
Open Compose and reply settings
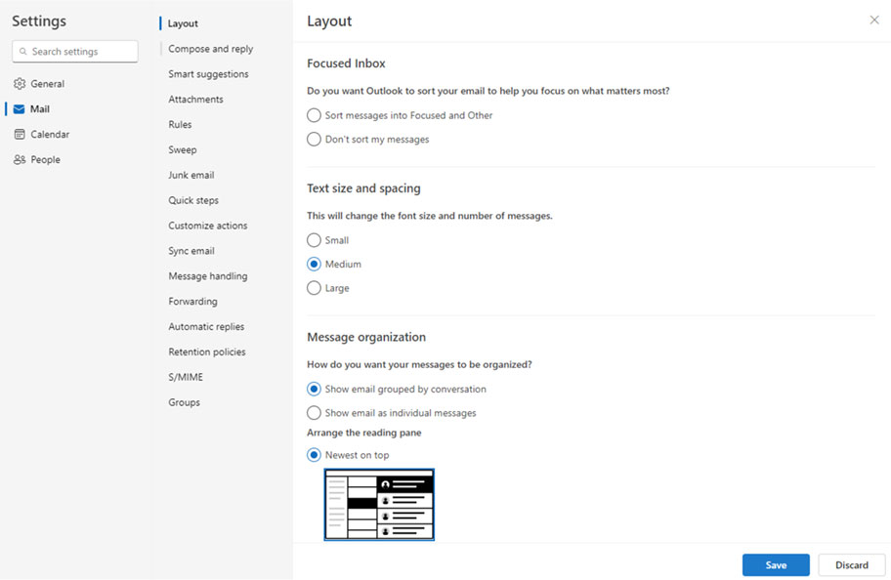click(210, 49)
